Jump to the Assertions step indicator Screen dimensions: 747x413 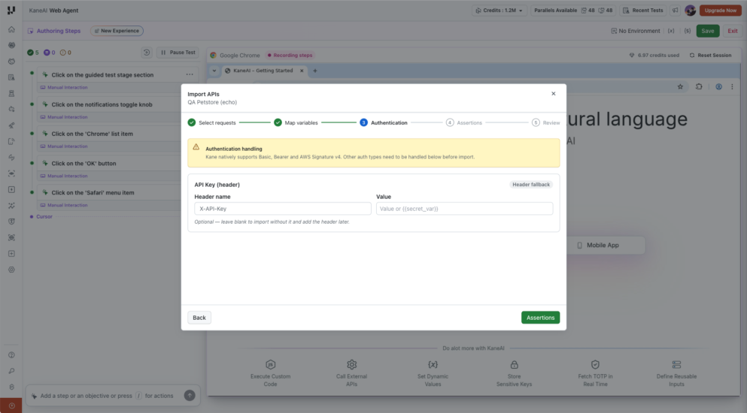(464, 122)
